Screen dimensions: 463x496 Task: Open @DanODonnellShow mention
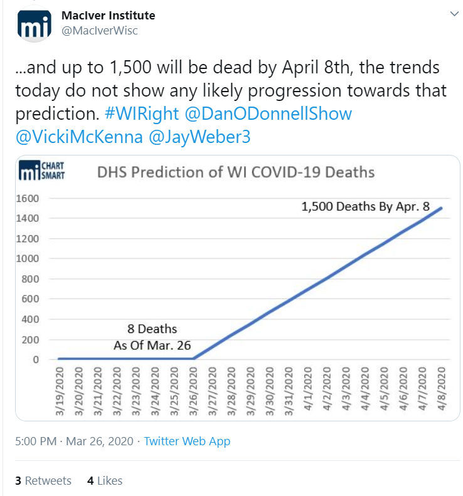268,113
